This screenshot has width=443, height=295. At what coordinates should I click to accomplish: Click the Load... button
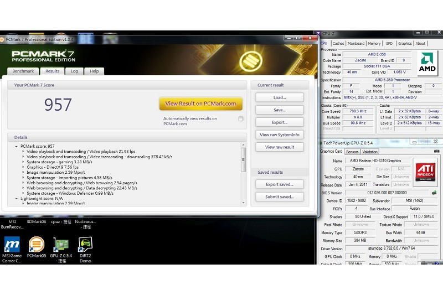280,97
